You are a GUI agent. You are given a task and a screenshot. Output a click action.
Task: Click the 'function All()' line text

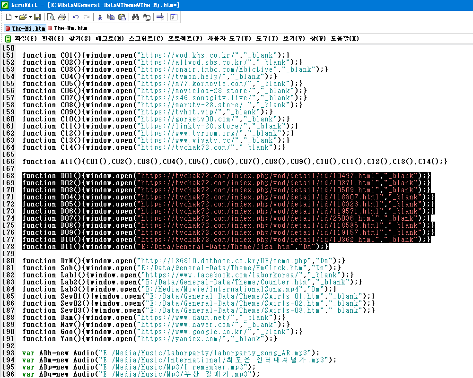[x=235, y=162]
